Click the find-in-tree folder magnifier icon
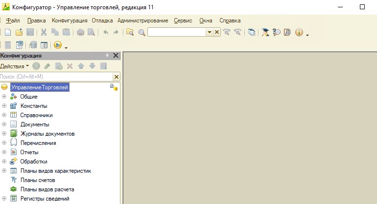Image resolution: width=377 pixels, height=204 pixels. coord(130,32)
